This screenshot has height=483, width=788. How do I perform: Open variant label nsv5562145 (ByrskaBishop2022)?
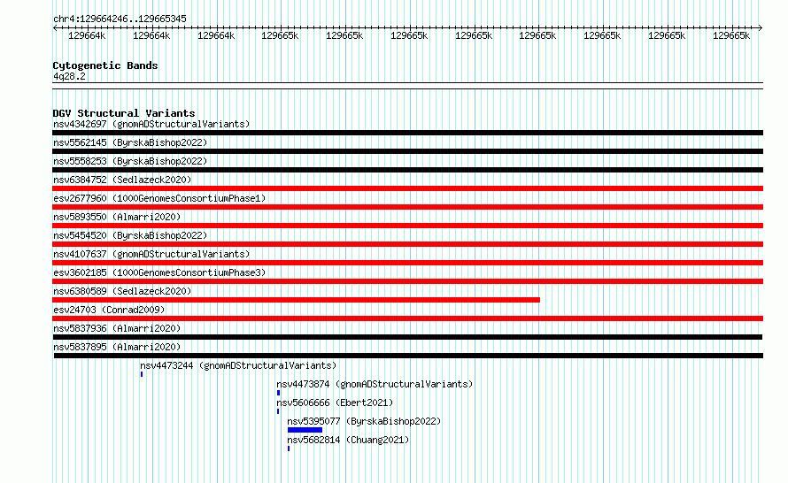pos(130,142)
